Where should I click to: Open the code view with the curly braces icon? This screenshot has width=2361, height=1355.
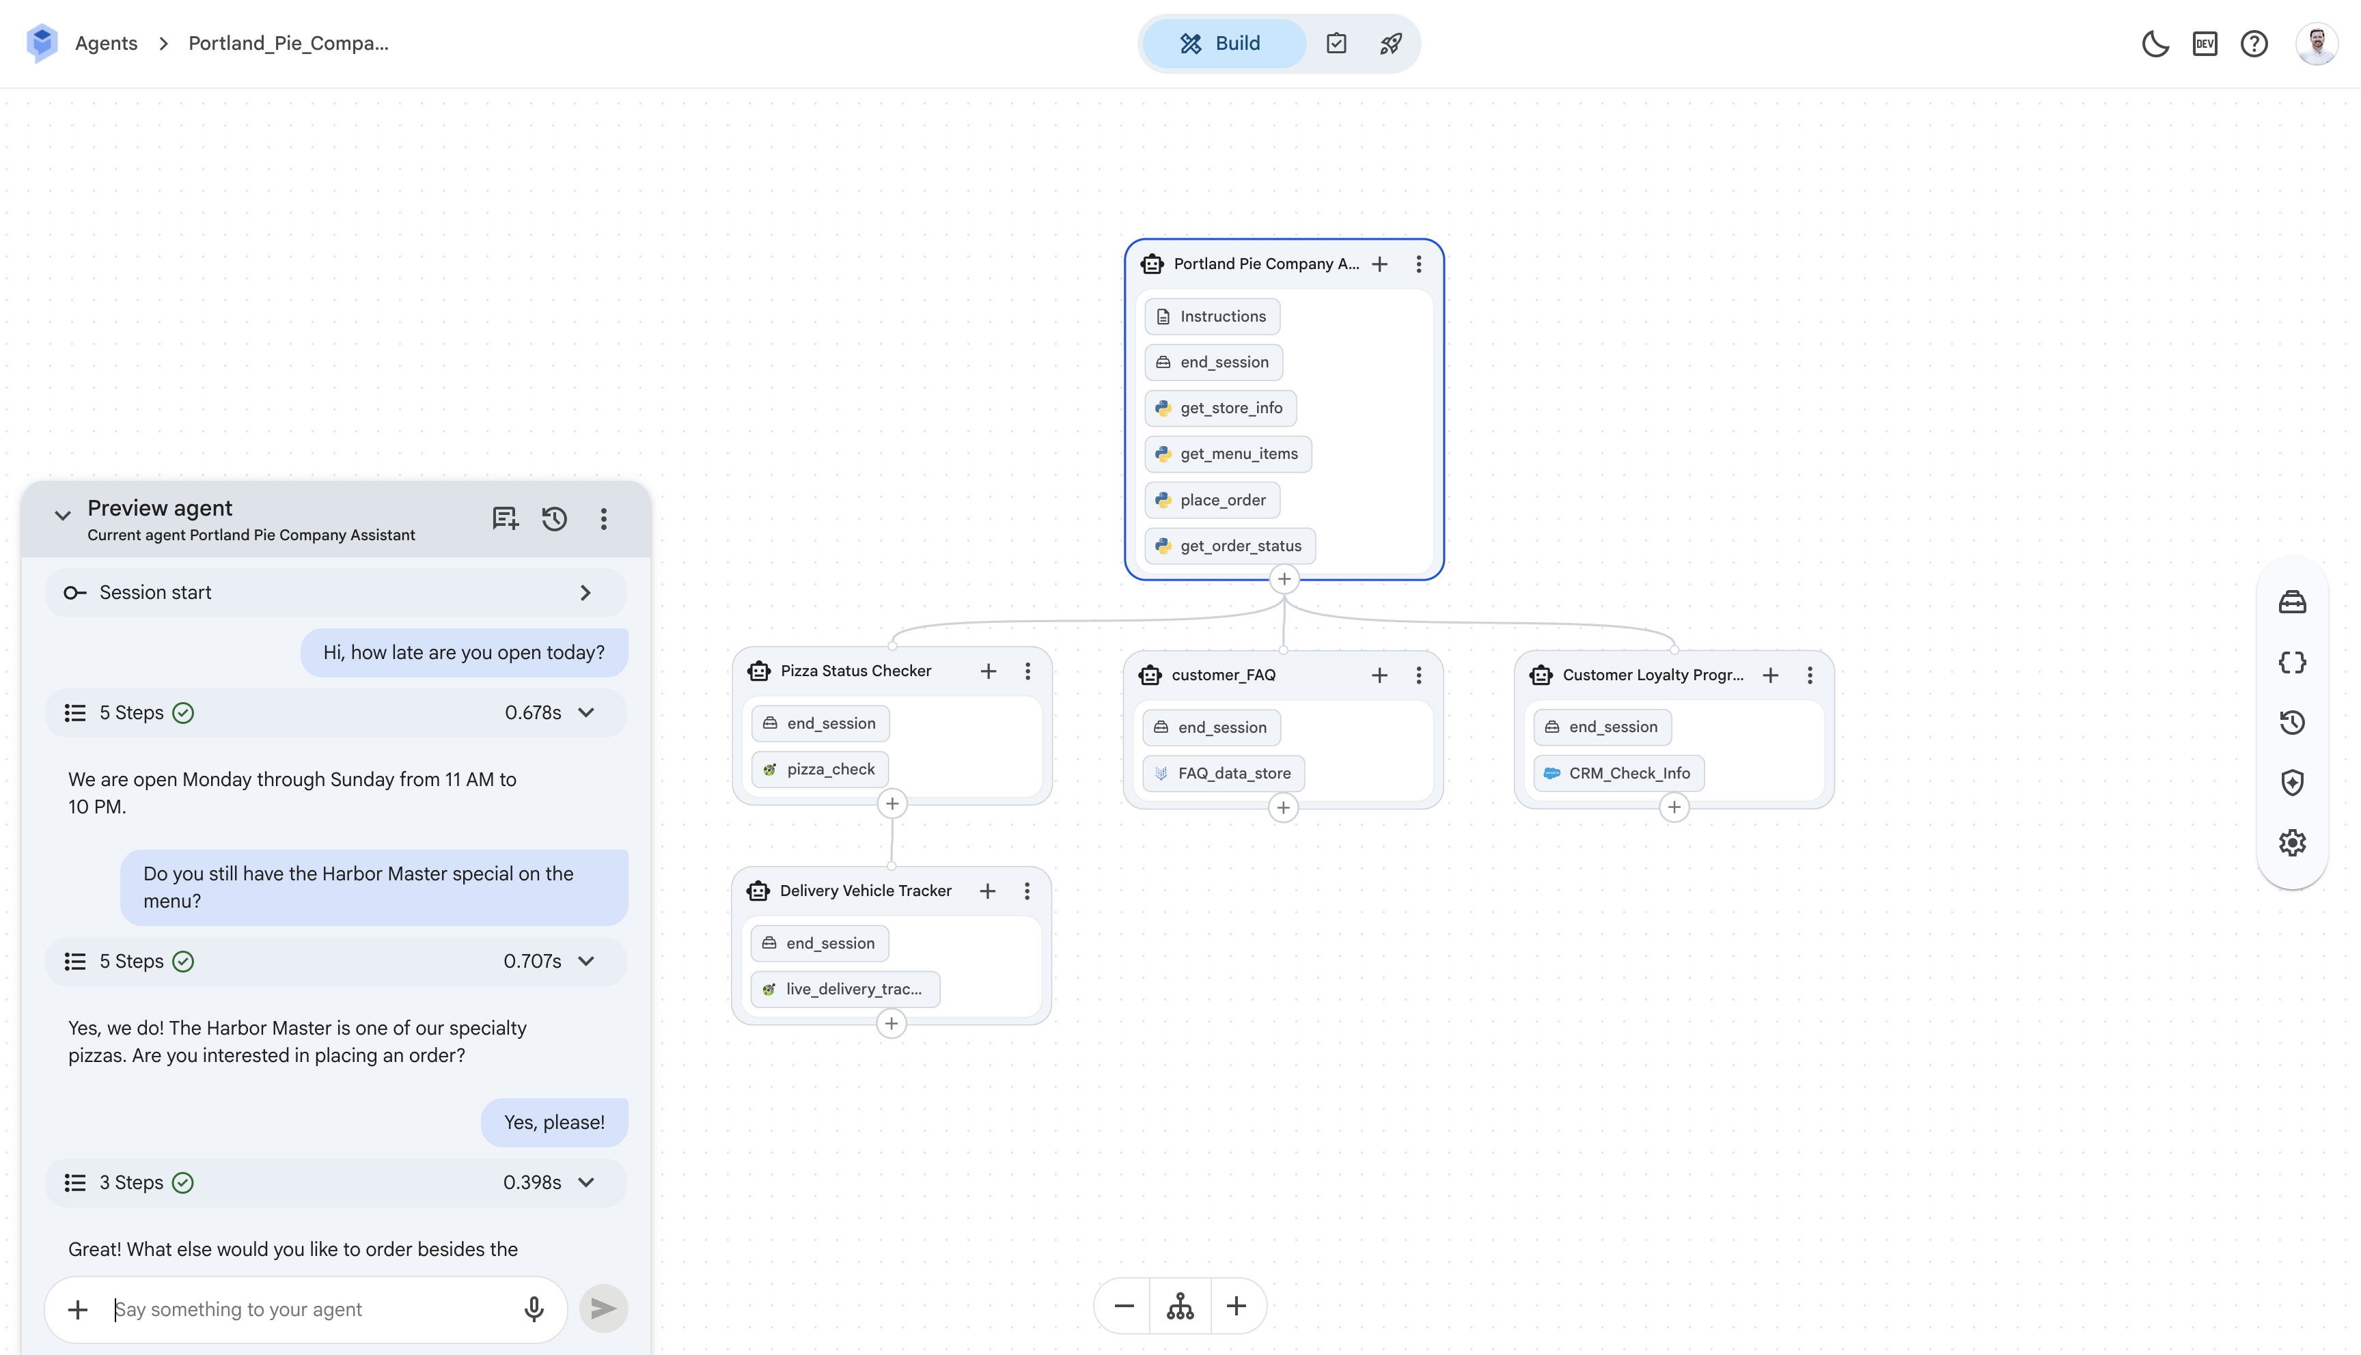coord(2293,662)
